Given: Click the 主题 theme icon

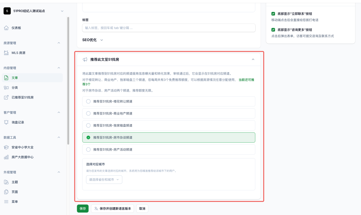Looking at the screenshot, I should pos(6,182).
